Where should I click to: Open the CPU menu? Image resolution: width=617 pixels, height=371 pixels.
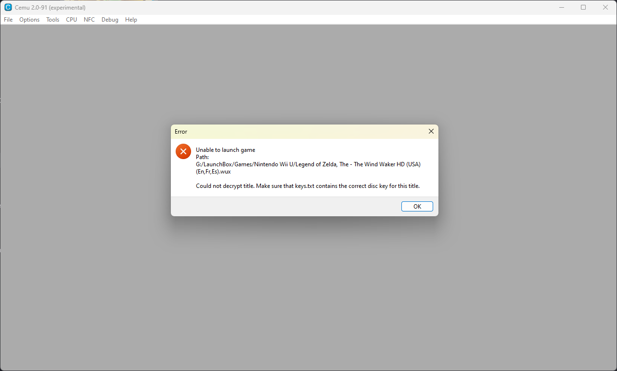tap(72, 20)
